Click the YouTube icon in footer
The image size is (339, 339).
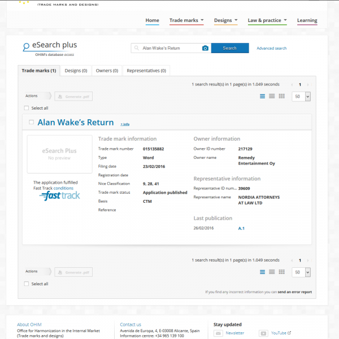[x=263, y=333]
